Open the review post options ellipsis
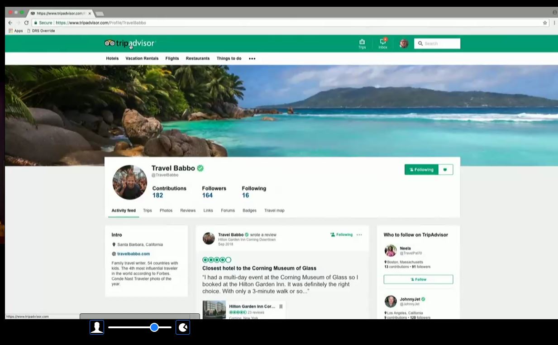The image size is (558, 345). point(359,235)
